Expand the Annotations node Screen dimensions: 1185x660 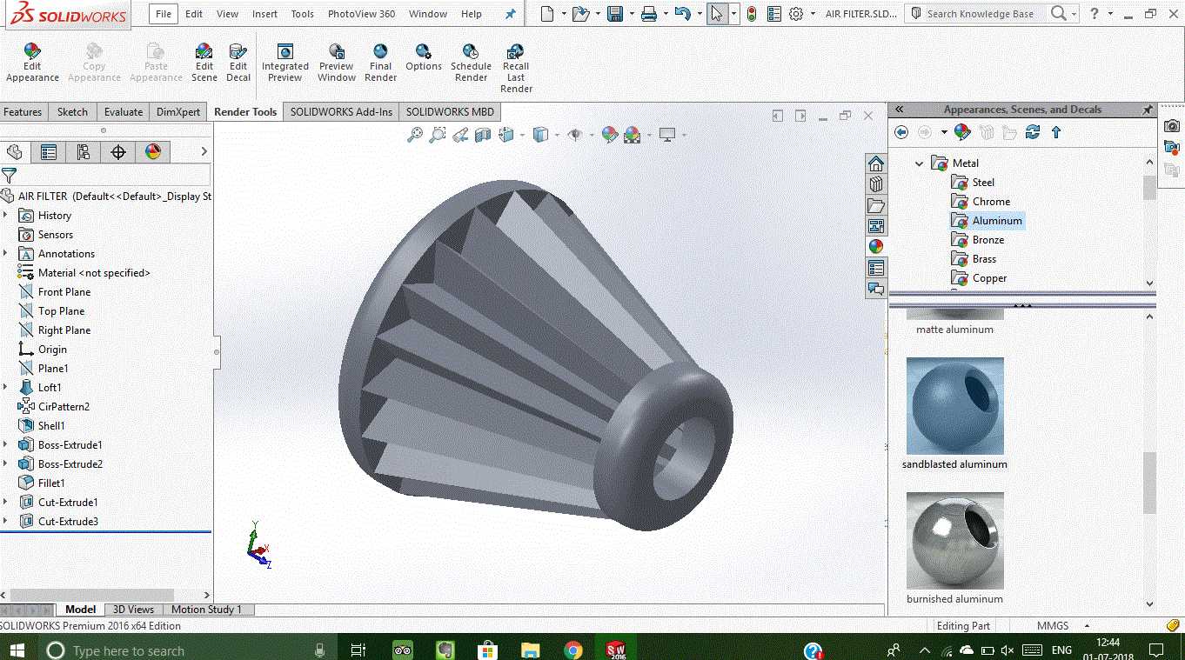coord(6,253)
